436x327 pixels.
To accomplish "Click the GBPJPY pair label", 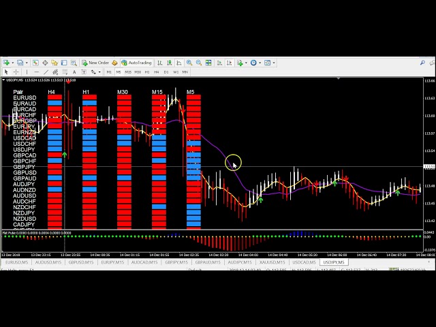I will coord(24,167).
